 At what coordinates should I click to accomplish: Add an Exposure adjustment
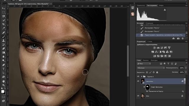(165, 48)
